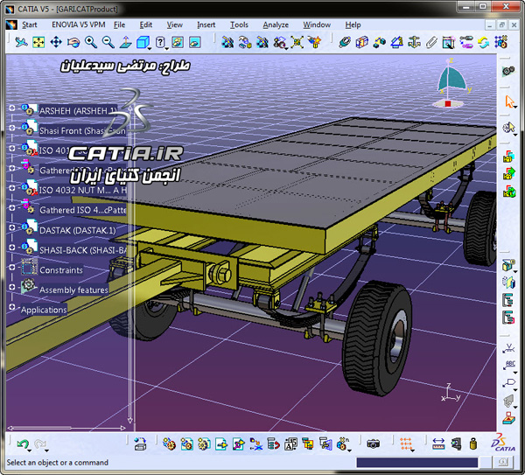Click the Explode assembly icon
This screenshot has width=525, height=475.
(297, 43)
